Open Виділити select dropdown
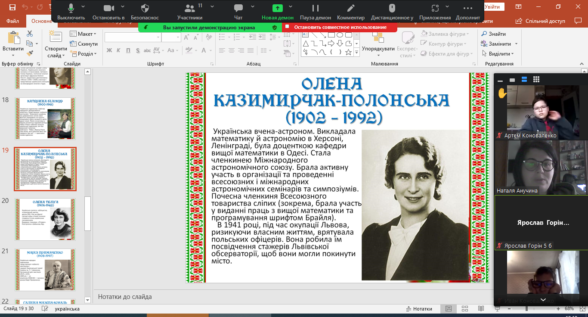 click(x=498, y=54)
